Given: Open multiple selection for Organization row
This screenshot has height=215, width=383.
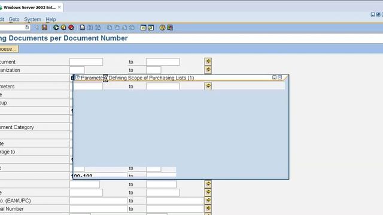Looking at the screenshot, I should [208, 70].
